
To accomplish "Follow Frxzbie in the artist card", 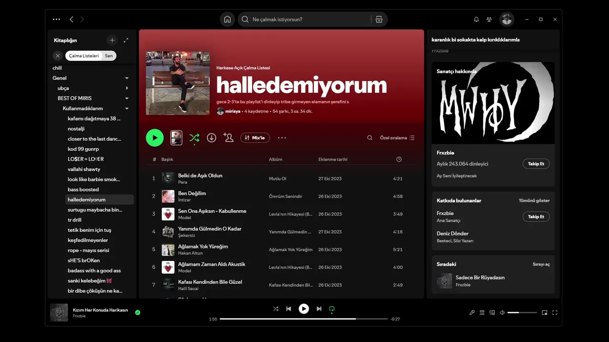I will click(536, 164).
